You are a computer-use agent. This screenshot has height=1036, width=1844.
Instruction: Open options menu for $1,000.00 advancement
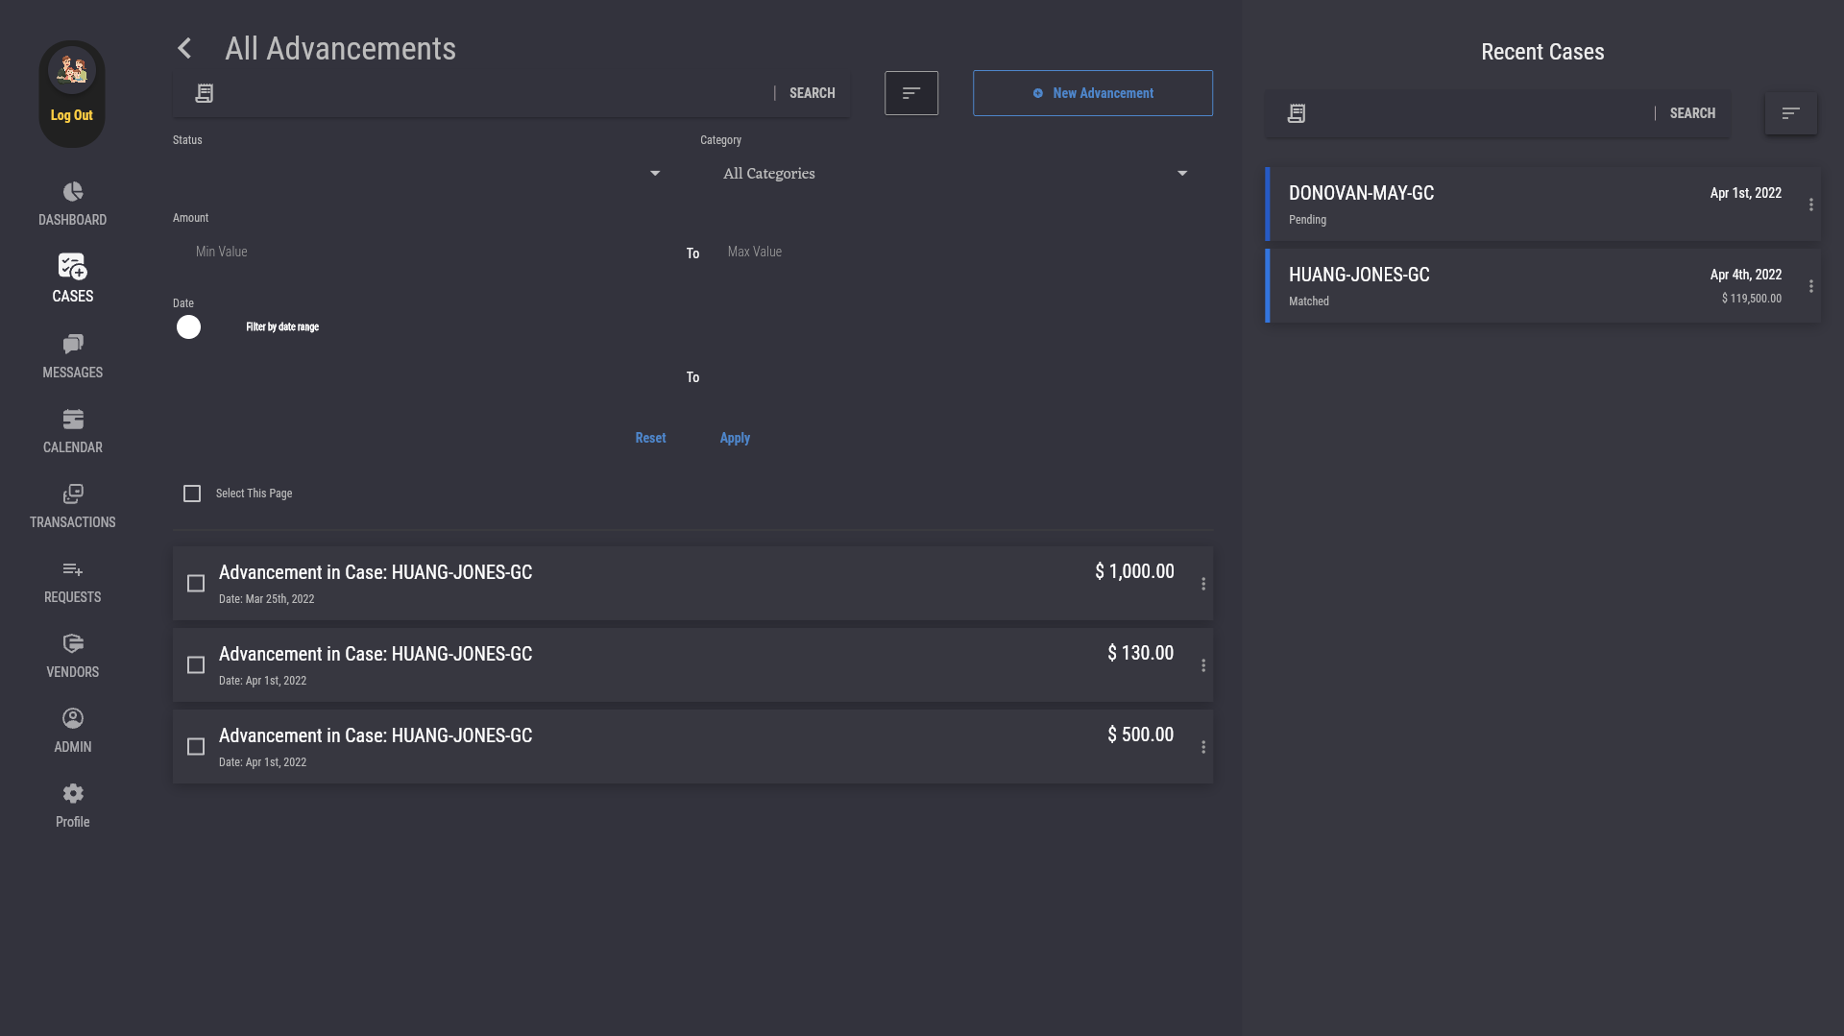[1202, 584]
